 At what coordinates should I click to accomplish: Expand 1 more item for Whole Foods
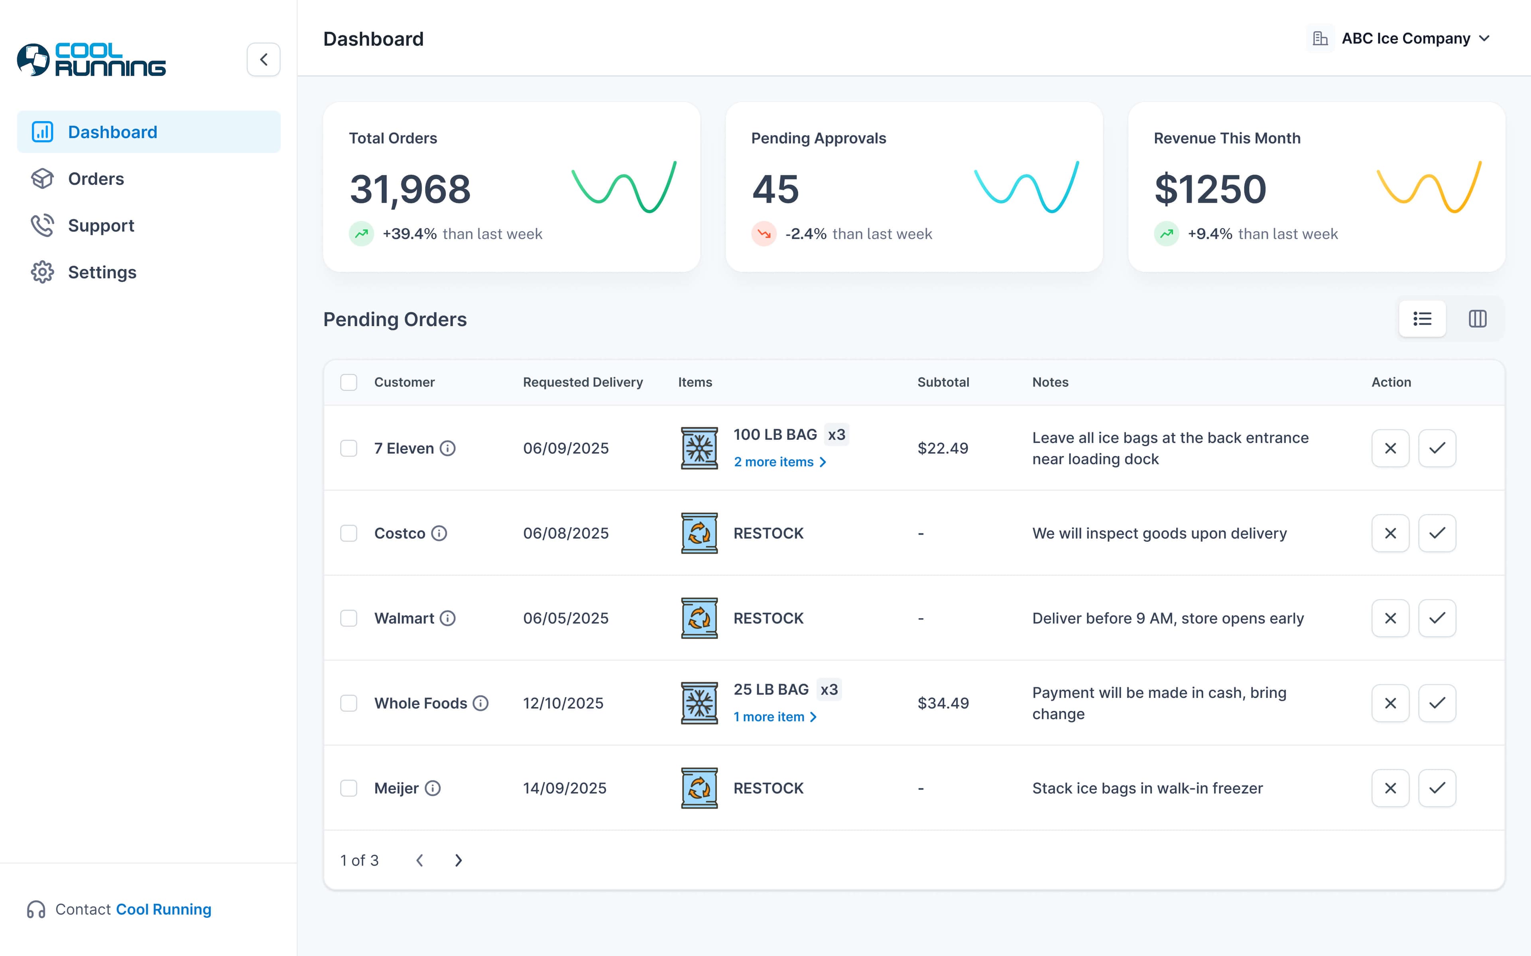(x=775, y=717)
